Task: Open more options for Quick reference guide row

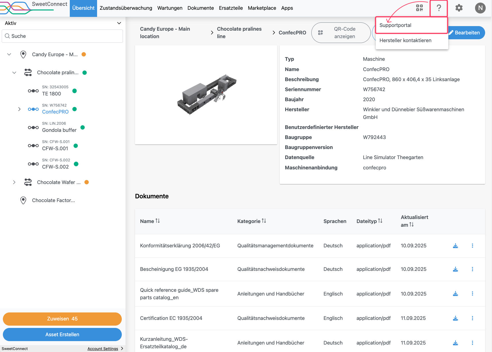Action: pyautogui.click(x=472, y=294)
